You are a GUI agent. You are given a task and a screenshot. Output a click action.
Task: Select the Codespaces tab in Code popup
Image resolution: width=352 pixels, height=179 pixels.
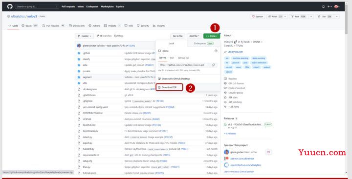[x=203, y=43]
